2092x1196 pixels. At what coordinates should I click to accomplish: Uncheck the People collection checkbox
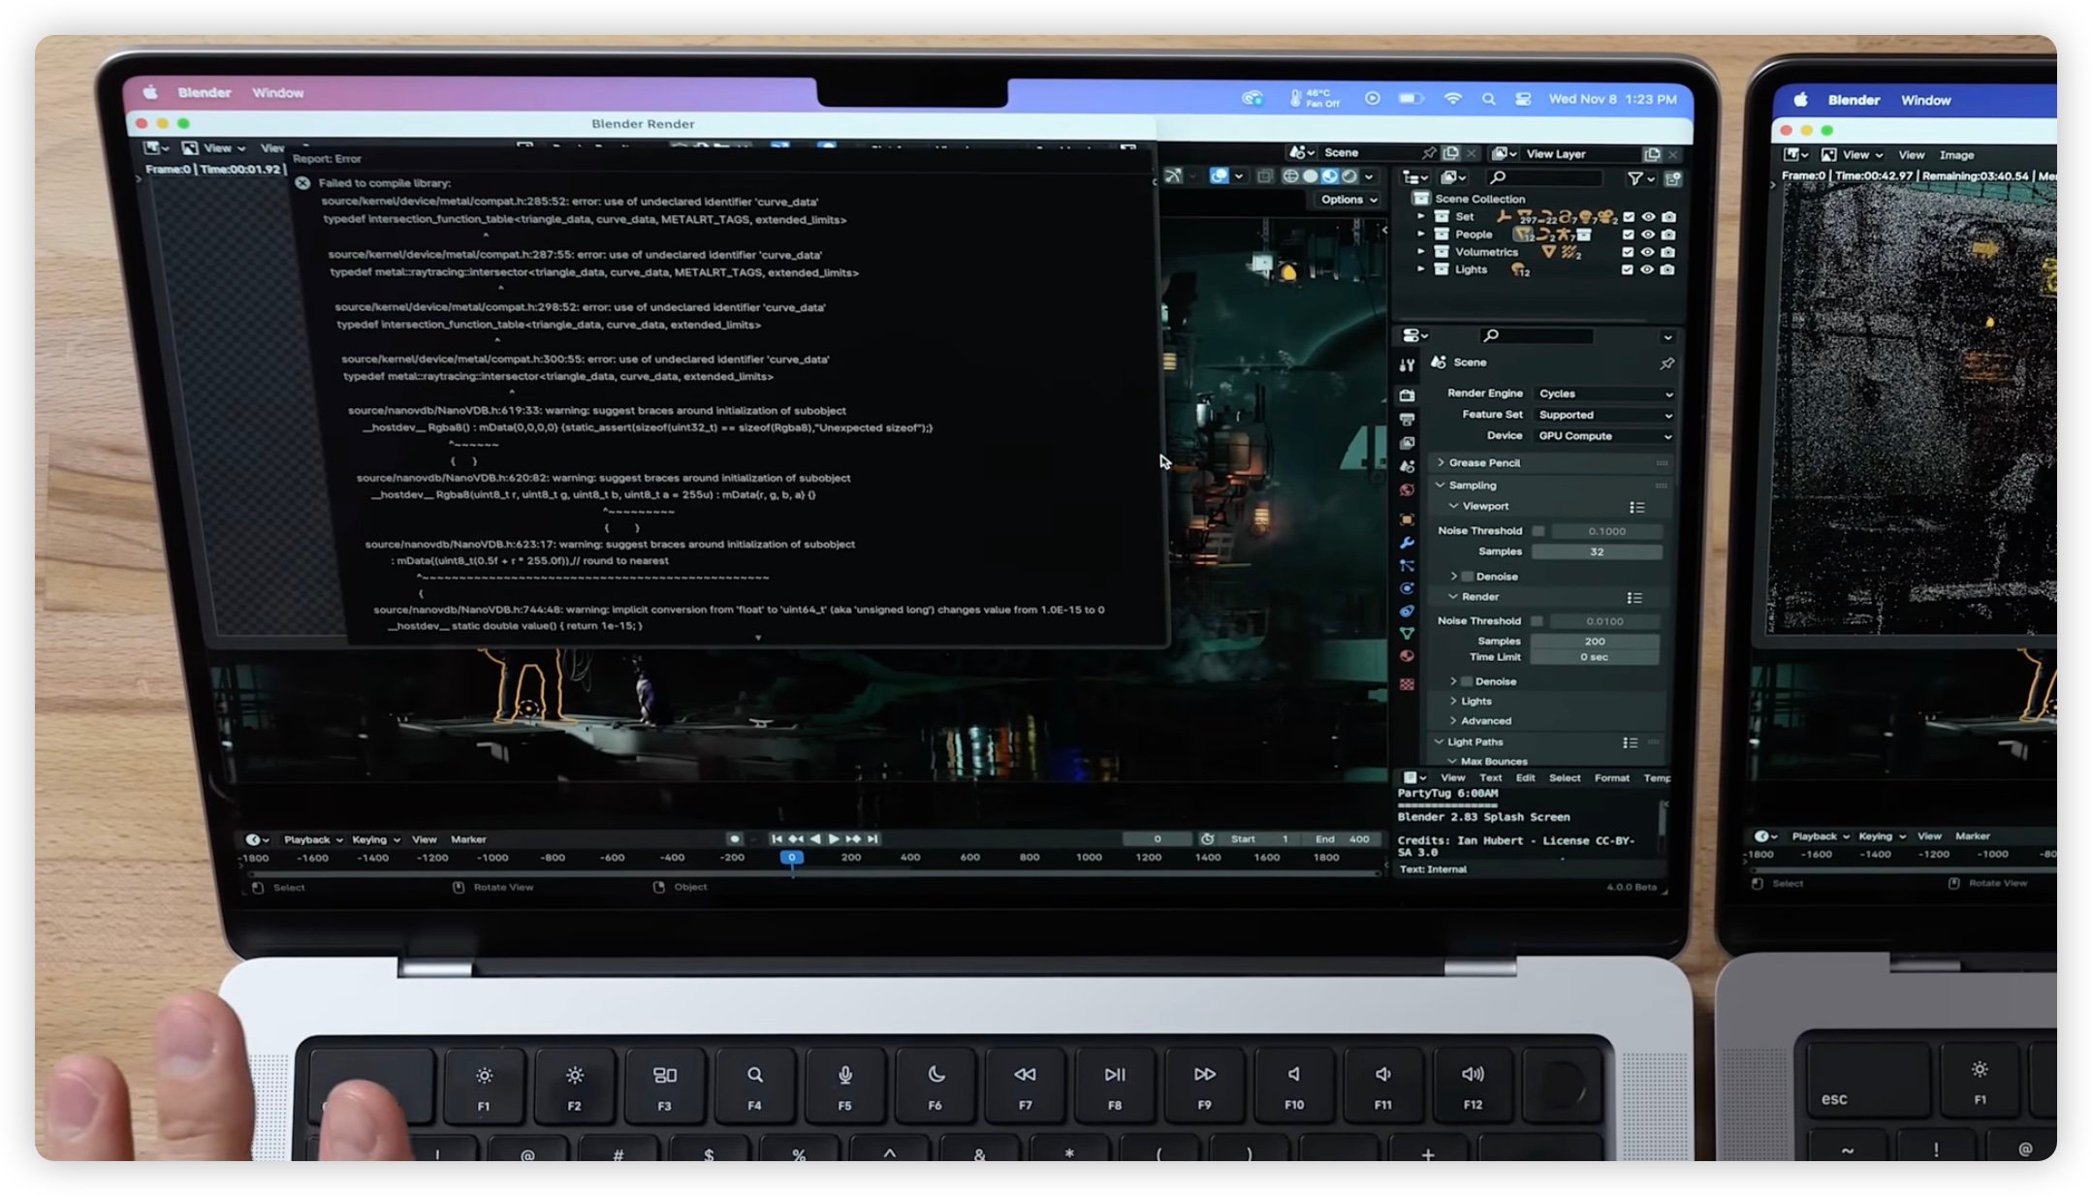point(1629,235)
